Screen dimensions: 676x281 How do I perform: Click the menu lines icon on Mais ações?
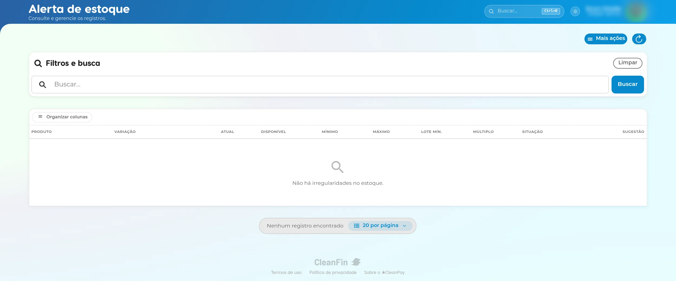[x=590, y=39]
